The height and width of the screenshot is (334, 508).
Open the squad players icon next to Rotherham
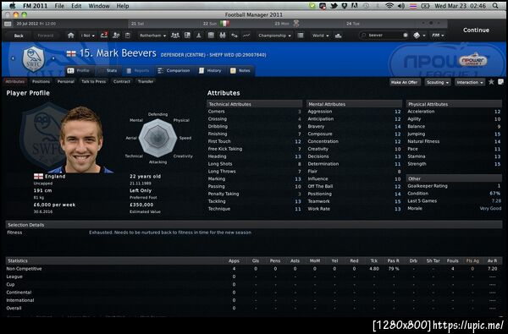[x=175, y=36]
